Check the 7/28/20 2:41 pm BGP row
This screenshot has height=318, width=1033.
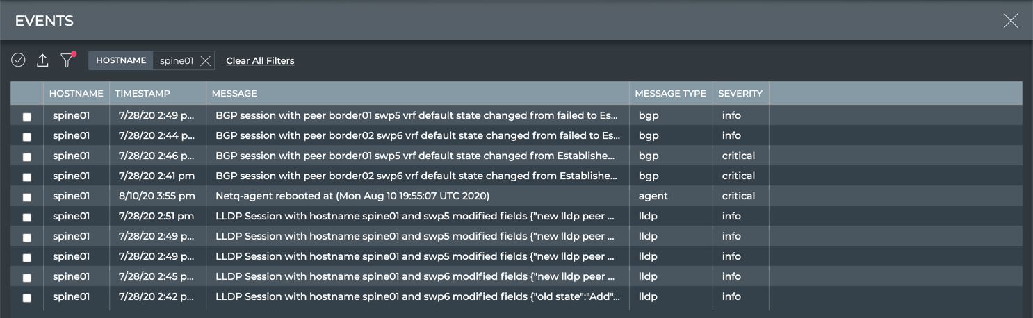pyautogui.click(x=27, y=177)
